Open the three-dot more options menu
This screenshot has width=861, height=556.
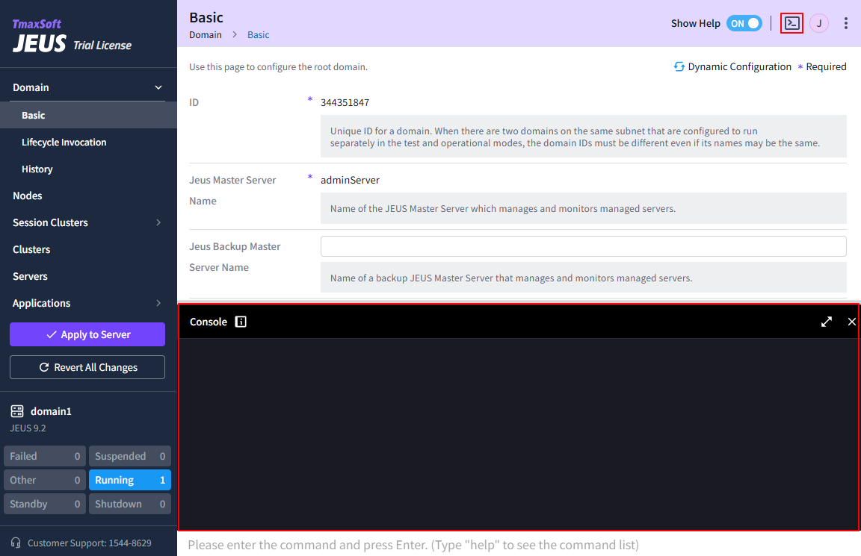point(846,23)
